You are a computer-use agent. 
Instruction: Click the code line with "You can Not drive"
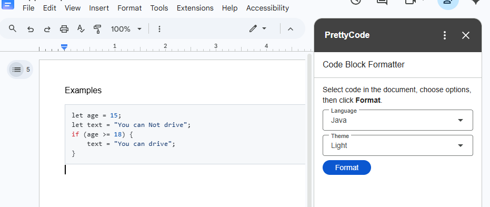131,125
